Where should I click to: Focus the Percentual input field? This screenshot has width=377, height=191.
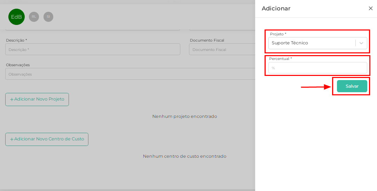pyautogui.click(x=317, y=68)
